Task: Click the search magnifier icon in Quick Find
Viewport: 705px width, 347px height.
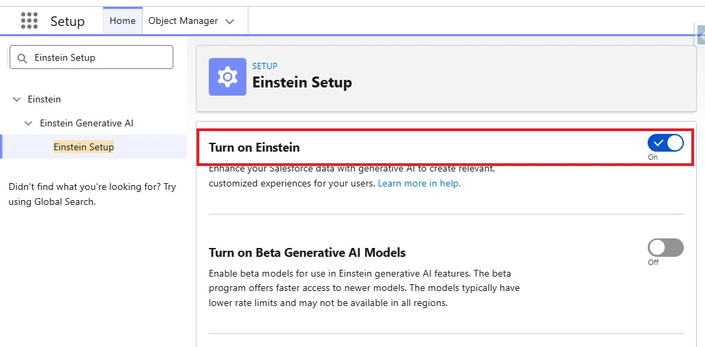Action: [x=22, y=58]
